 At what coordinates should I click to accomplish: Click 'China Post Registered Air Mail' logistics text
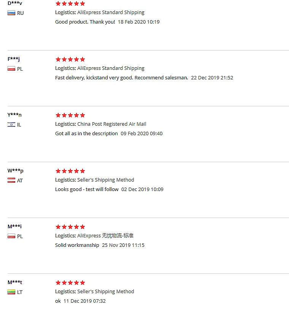tap(111, 124)
